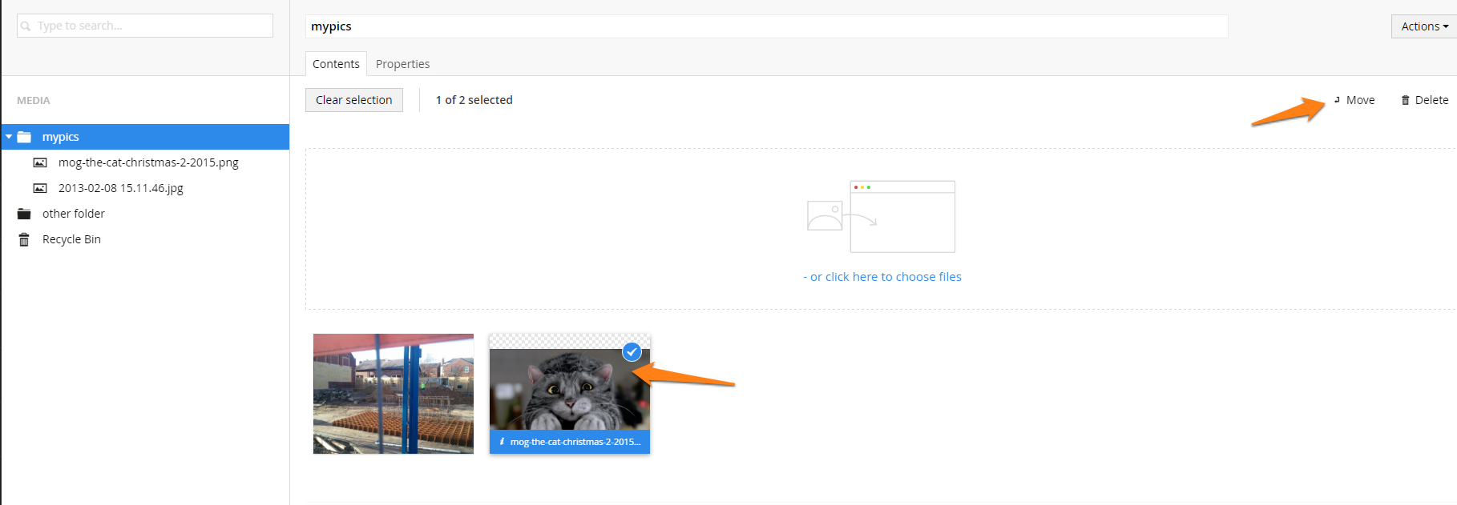Viewport: 1457px width, 505px height.
Task: Open the Actions dropdown
Action: pos(1423,26)
